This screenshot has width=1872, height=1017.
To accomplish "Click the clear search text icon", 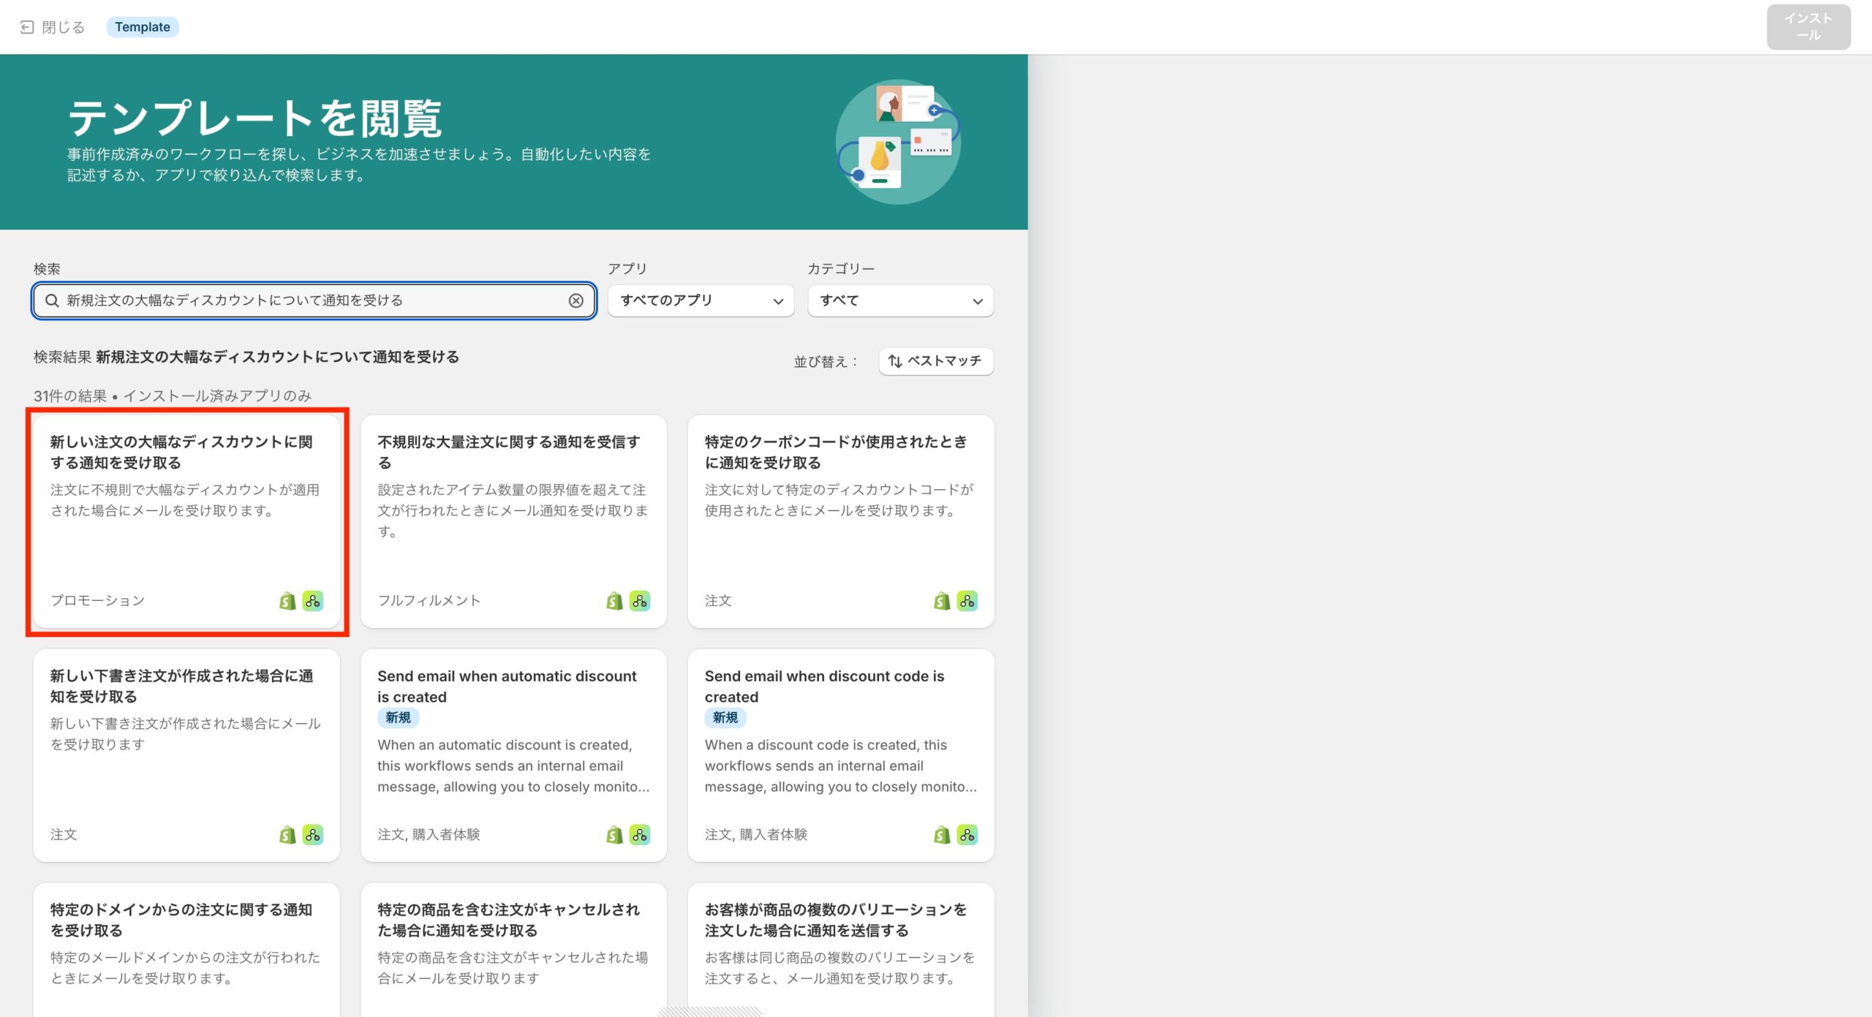I will pyautogui.click(x=575, y=300).
